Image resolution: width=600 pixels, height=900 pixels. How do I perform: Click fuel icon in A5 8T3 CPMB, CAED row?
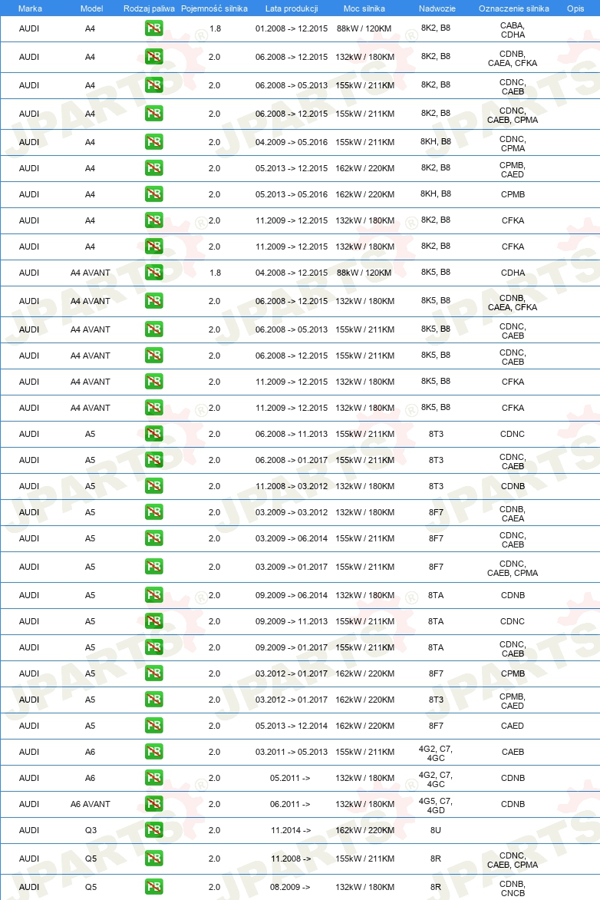pos(153,700)
